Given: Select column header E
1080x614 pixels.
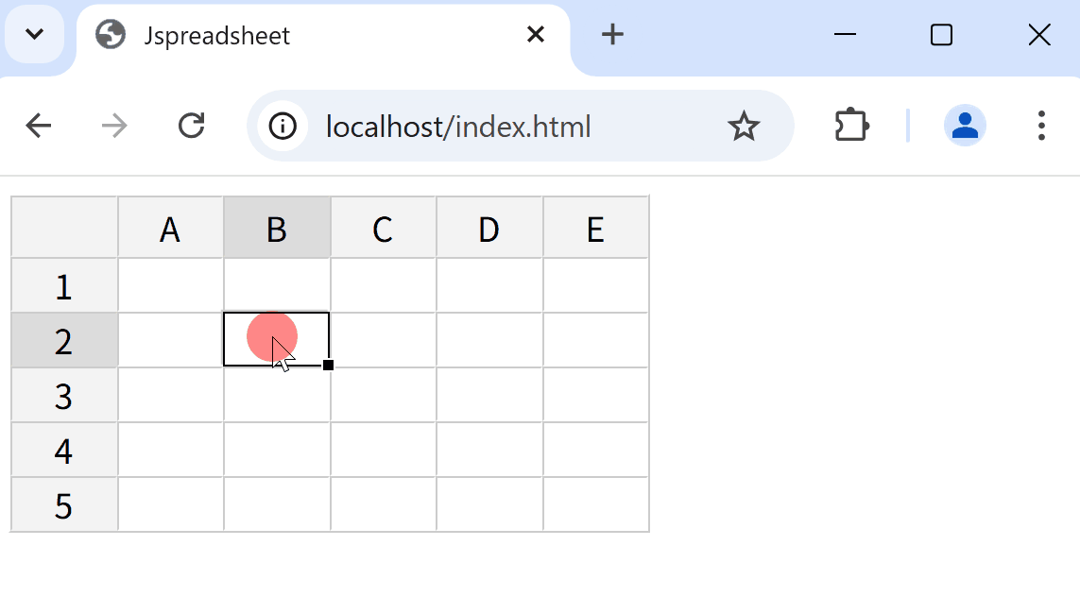Looking at the screenshot, I should pos(595,227).
